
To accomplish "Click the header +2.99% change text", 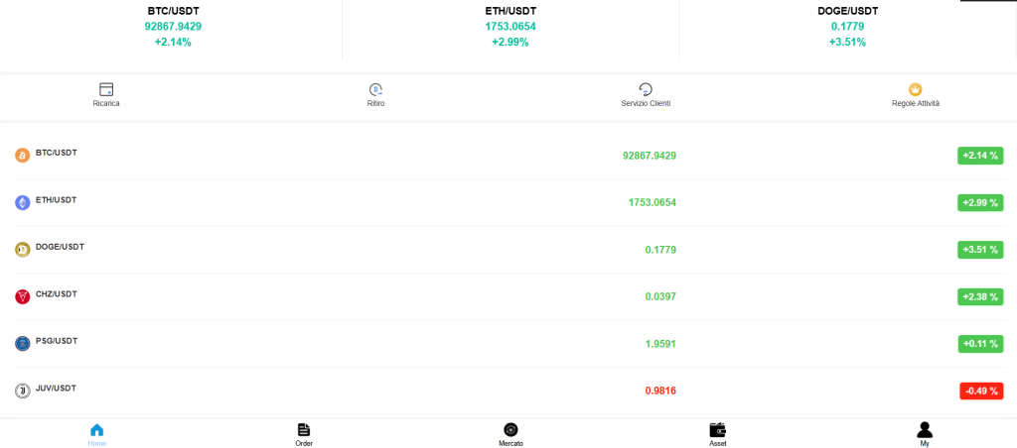I will [x=510, y=42].
